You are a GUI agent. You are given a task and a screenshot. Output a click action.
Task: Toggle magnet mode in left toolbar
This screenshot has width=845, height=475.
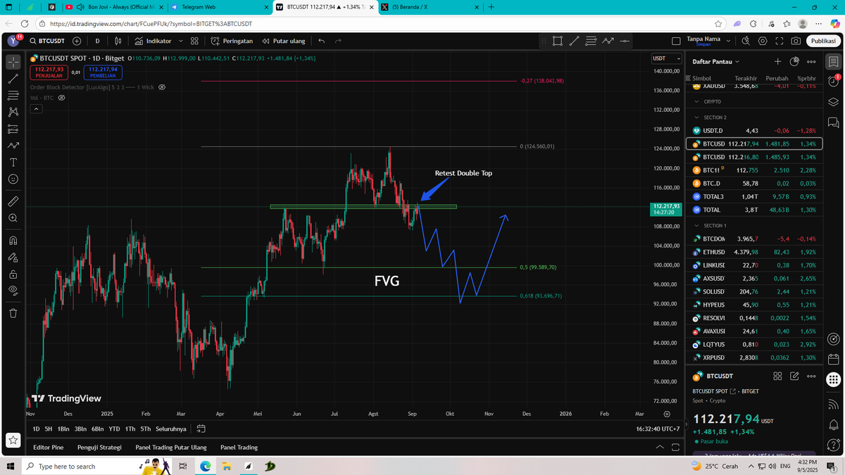click(x=13, y=240)
